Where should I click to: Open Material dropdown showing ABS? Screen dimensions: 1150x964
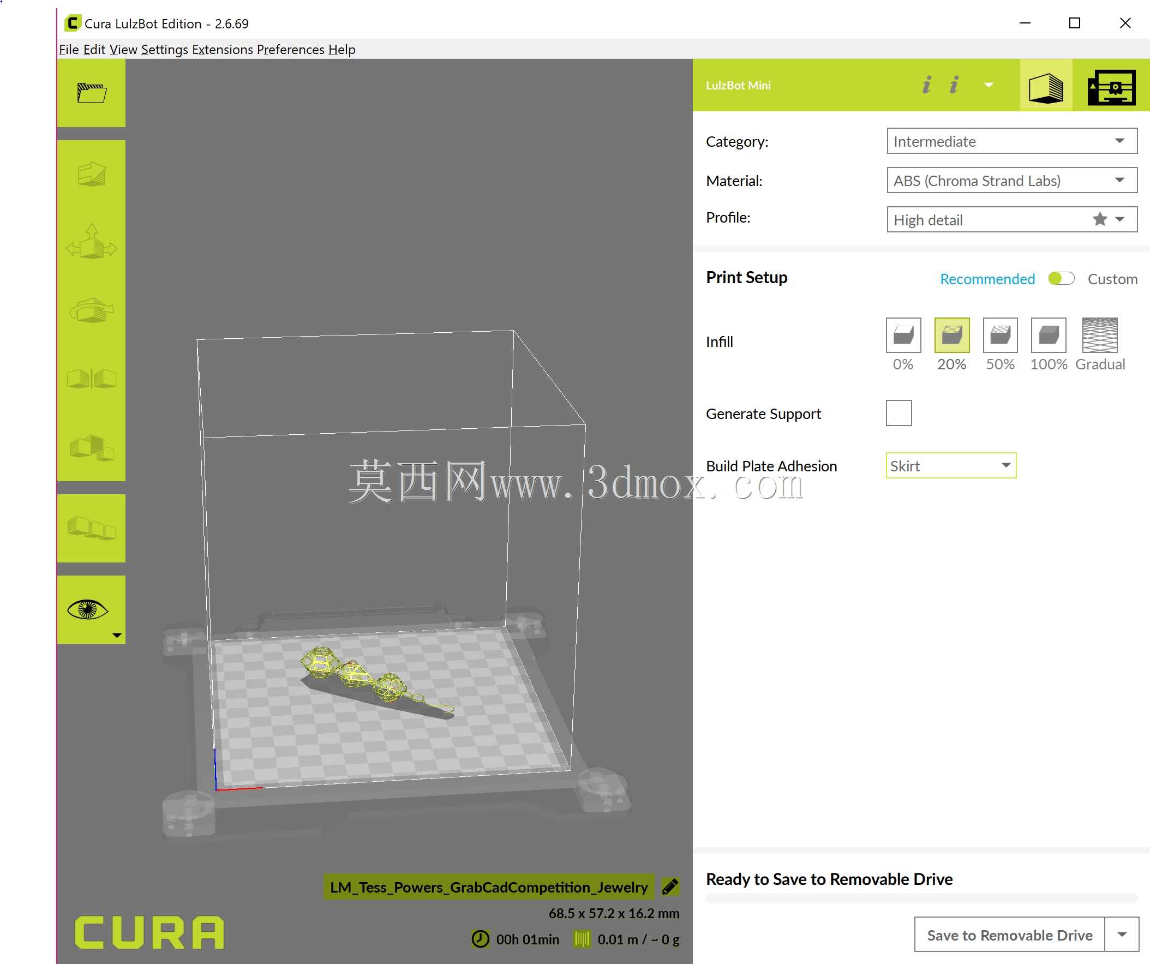click(1012, 180)
